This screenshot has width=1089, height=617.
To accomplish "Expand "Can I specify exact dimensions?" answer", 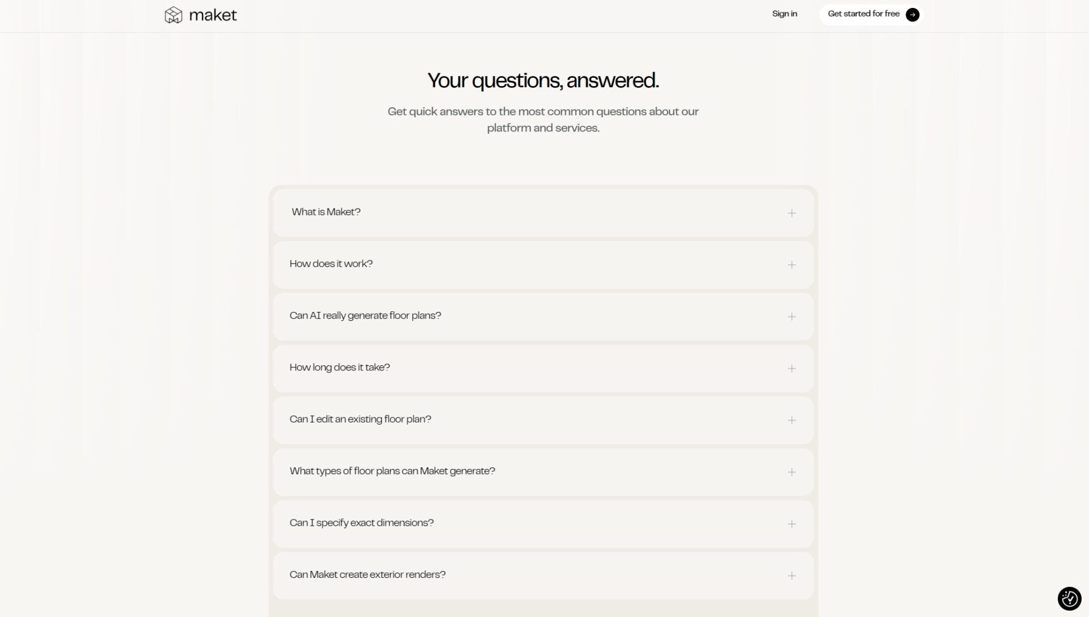I will point(361,523).
